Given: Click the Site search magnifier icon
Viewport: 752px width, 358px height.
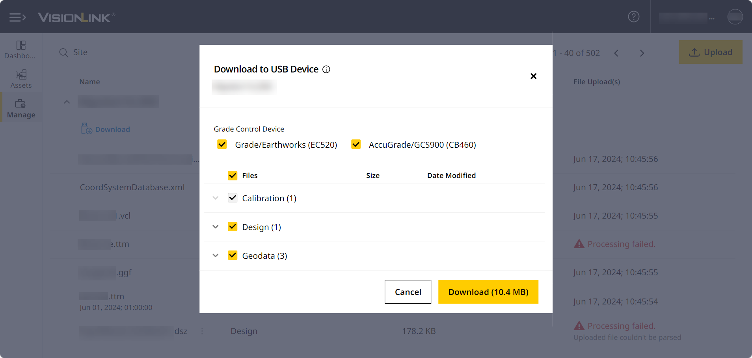Looking at the screenshot, I should point(63,52).
